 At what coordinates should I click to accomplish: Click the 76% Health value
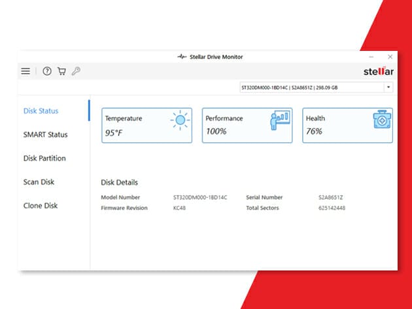(x=315, y=131)
